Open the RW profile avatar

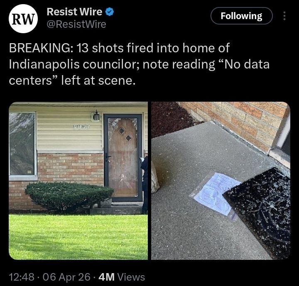coord(23,19)
